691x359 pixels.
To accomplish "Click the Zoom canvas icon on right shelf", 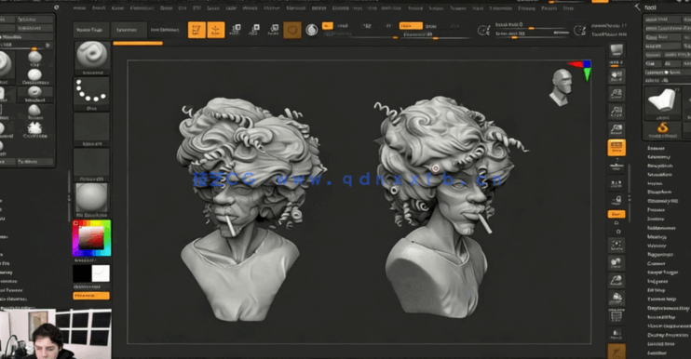I will [x=616, y=94].
